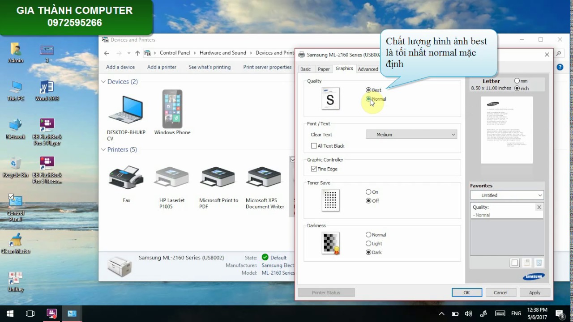Open Network desktop icon

(16, 129)
